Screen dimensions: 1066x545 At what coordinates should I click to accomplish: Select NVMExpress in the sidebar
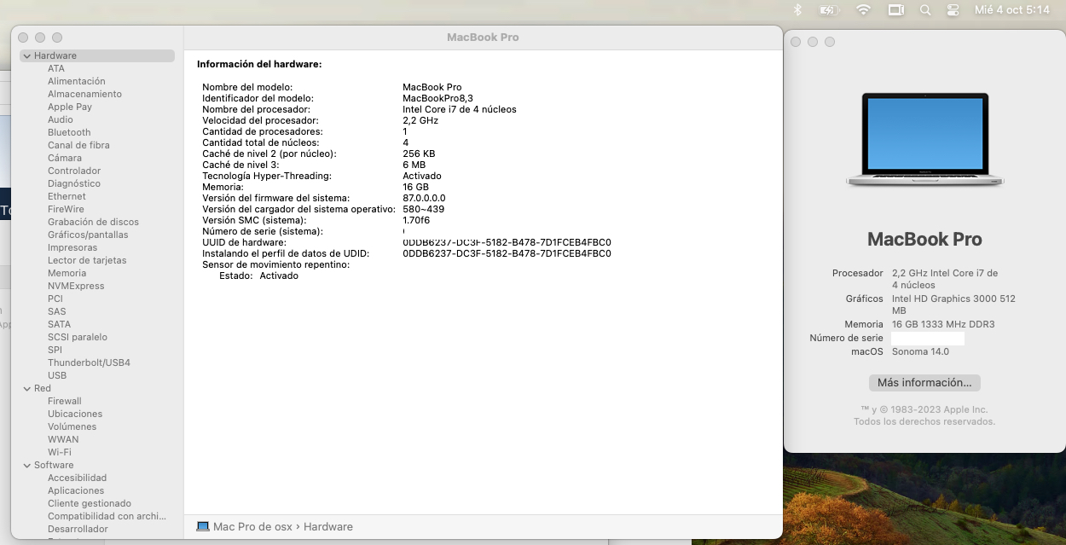(76, 286)
